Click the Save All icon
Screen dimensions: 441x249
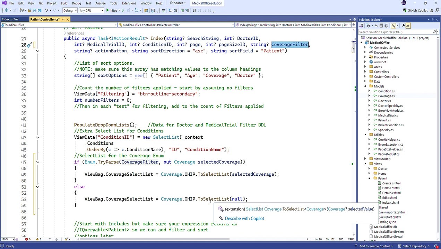(40, 10)
